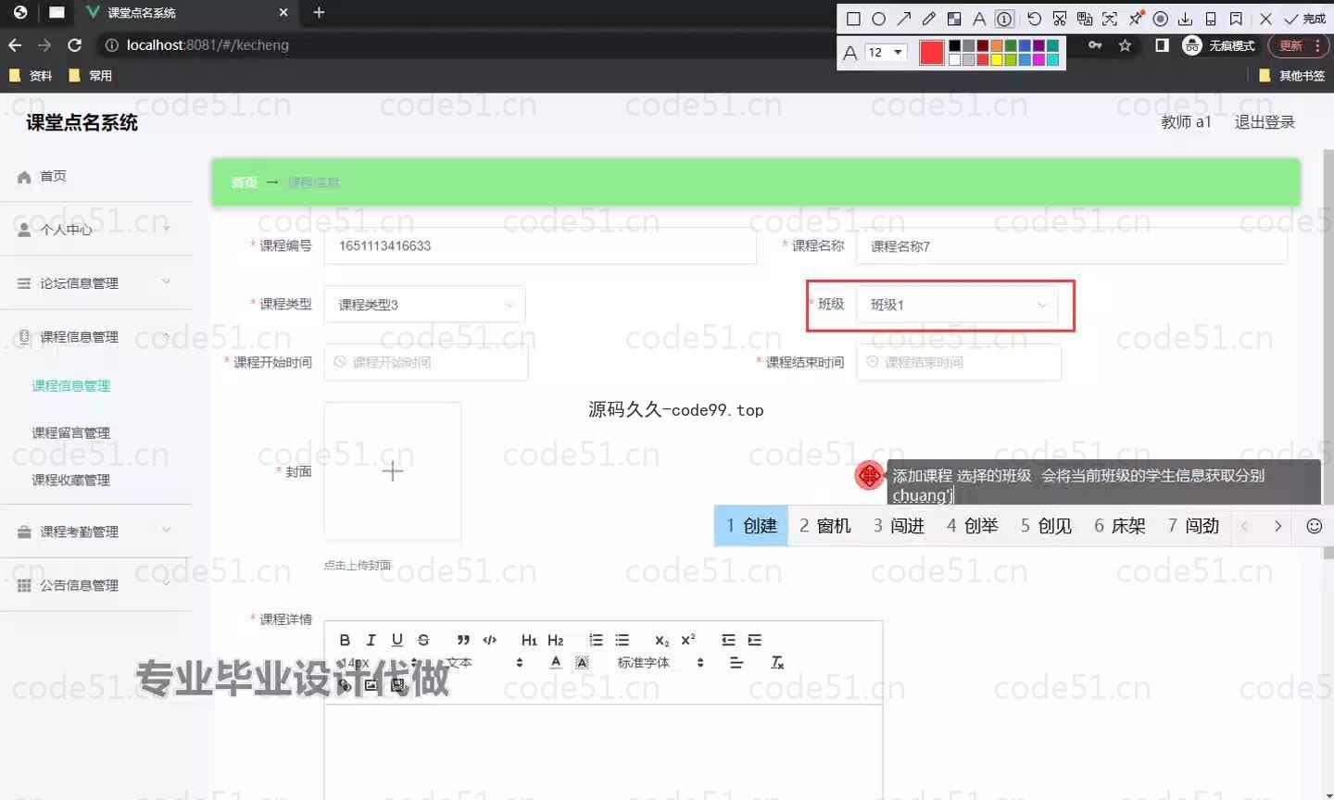Pick the large red current color swatch
1334x800 pixels.
point(931,53)
